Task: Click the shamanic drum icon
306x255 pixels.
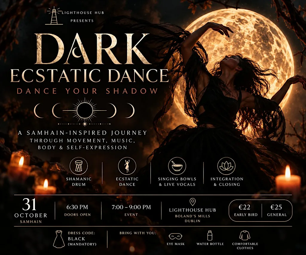Action: 79,166
